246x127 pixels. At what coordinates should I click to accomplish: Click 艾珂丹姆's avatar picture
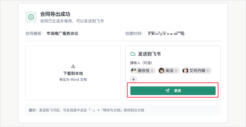point(185,71)
